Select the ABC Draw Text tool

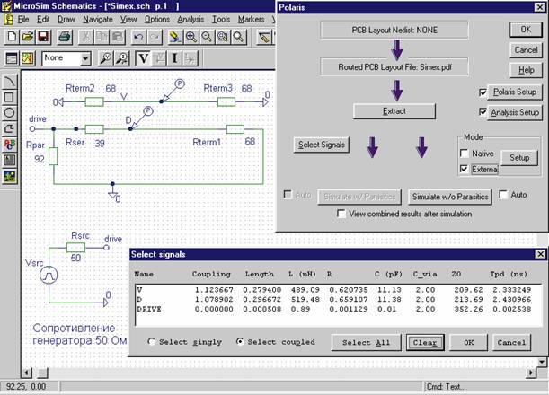click(10, 145)
